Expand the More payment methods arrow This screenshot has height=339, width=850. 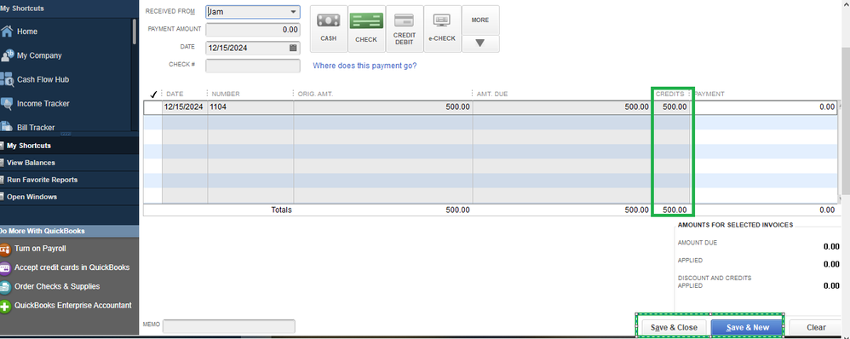pos(480,43)
